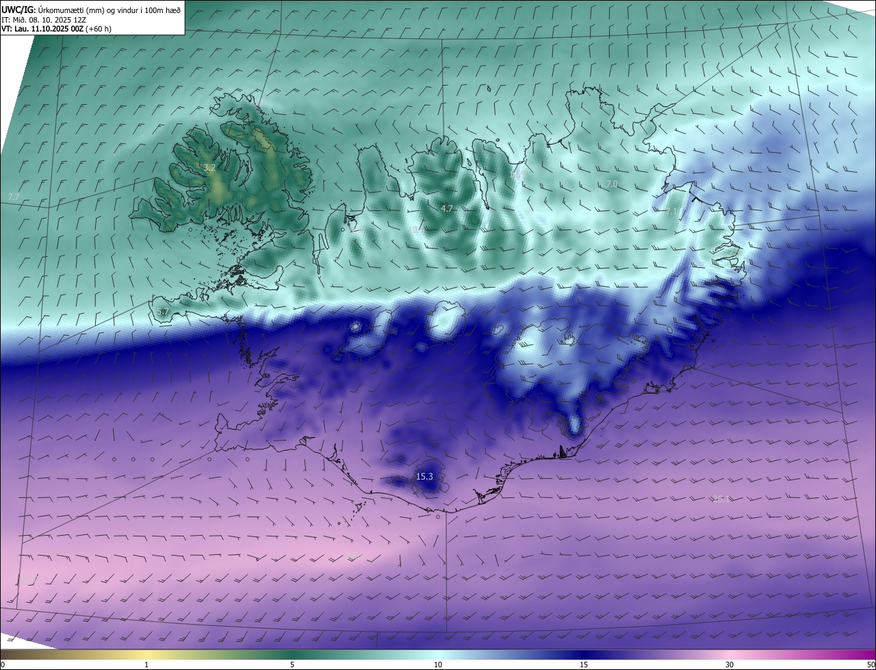
Task: Select the 'IT: Mið. 08. 10. 2025 12Z' line
Action: coord(45,20)
